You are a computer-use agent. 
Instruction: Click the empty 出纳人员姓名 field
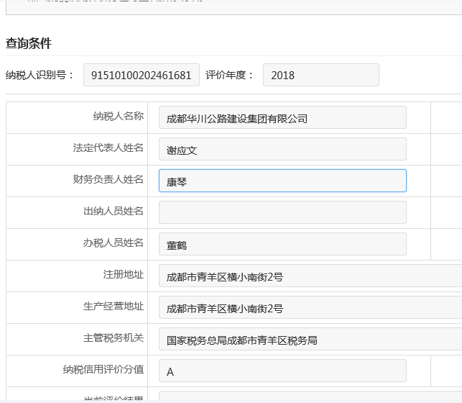(282, 212)
